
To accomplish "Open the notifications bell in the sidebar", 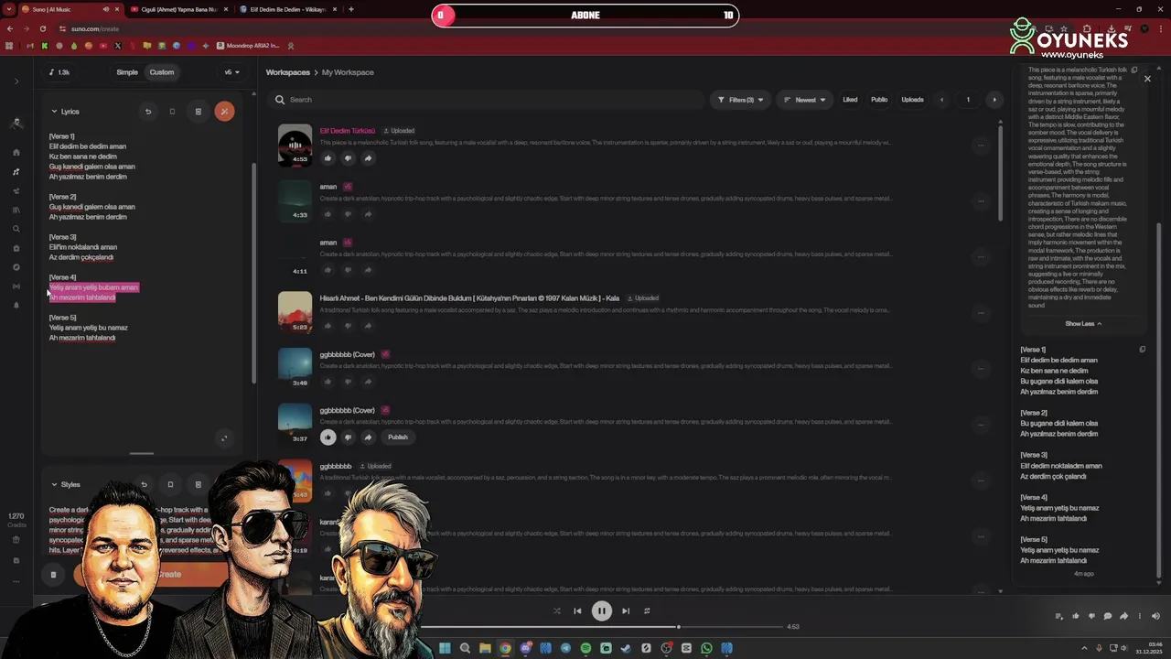I will (x=16, y=306).
